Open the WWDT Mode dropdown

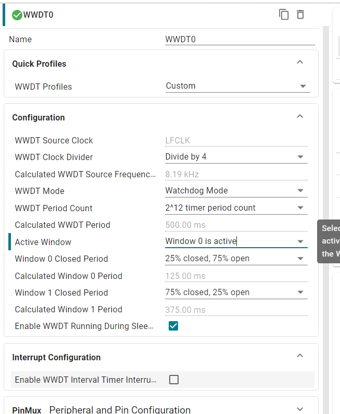(236, 191)
